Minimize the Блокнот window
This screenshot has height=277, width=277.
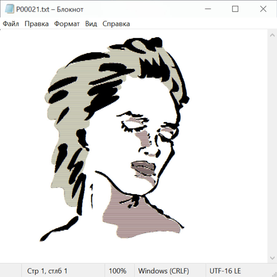(207, 9)
